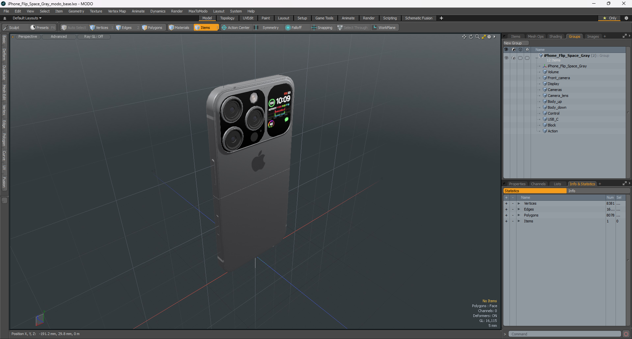Expand the Items statistics row
632x339 pixels.
[x=519, y=221]
